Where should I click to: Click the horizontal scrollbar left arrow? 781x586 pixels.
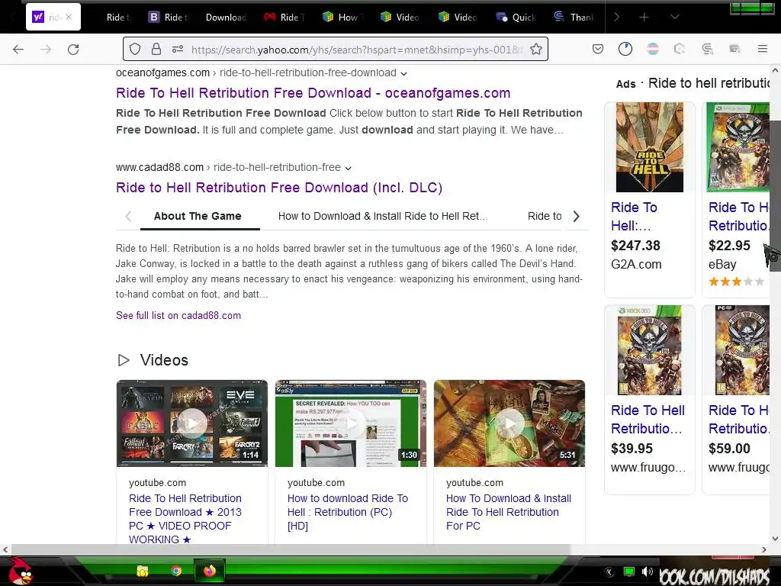tap(5, 549)
